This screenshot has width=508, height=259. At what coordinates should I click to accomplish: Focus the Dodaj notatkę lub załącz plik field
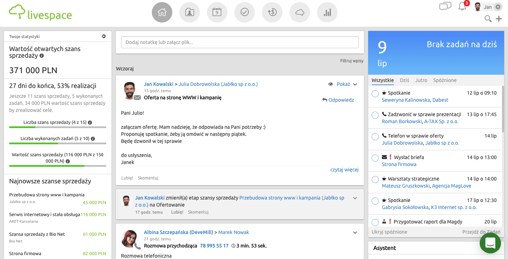click(240, 42)
